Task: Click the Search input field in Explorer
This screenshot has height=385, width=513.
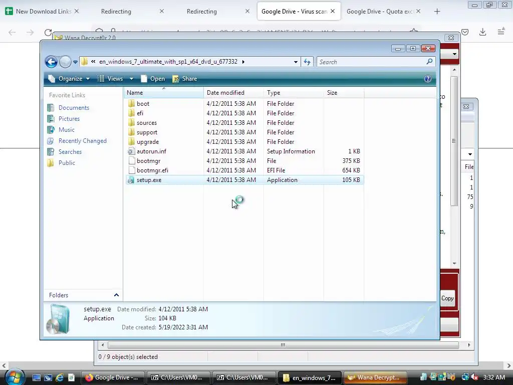Action: [x=372, y=62]
